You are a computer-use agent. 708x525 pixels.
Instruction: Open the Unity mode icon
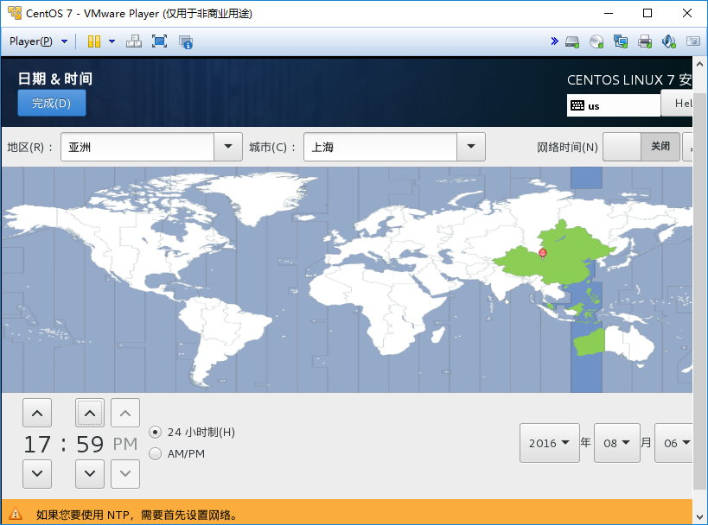[185, 41]
